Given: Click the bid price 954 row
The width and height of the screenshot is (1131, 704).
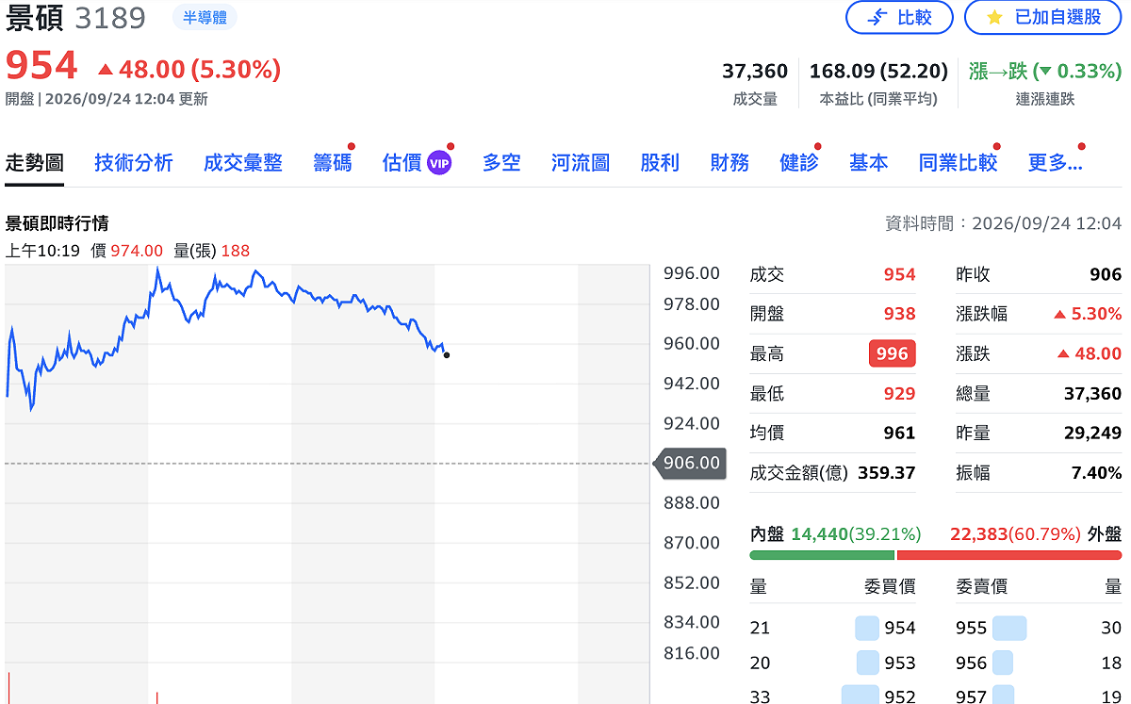Looking at the screenshot, I should [833, 628].
